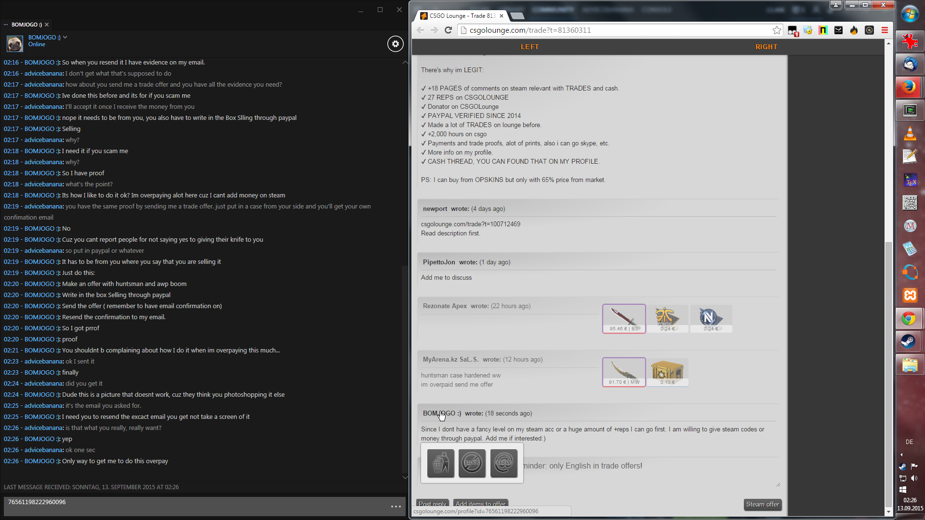Screen dimensions: 925x520
Task: Click the Steam offer button
Action: point(762,504)
